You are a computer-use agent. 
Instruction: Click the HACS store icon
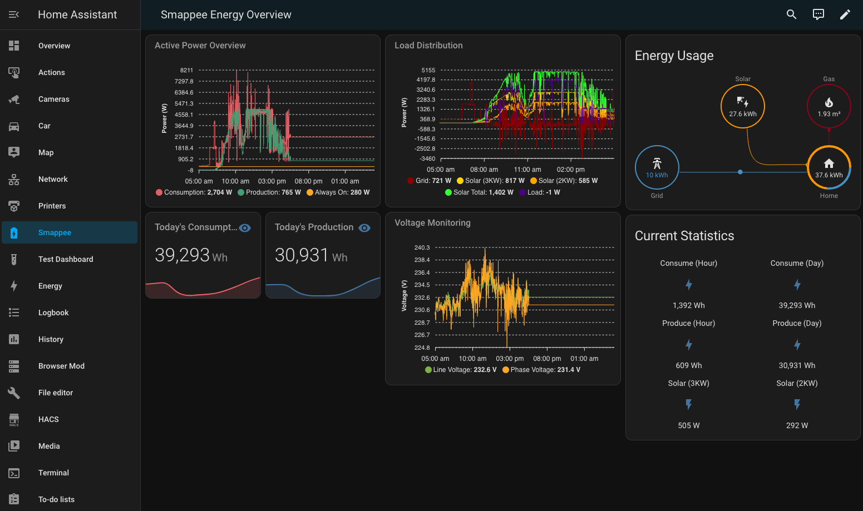tap(14, 419)
